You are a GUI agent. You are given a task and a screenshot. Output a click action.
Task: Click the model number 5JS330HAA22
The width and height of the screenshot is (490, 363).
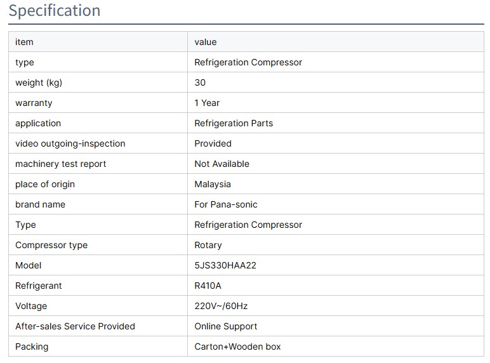(225, 265)
